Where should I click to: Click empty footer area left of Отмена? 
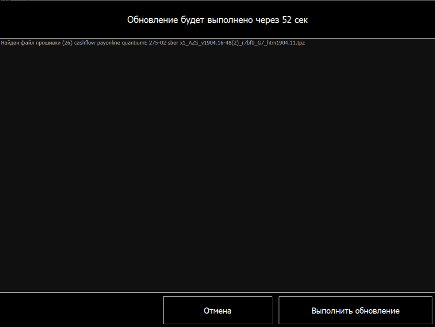(81, 310)
